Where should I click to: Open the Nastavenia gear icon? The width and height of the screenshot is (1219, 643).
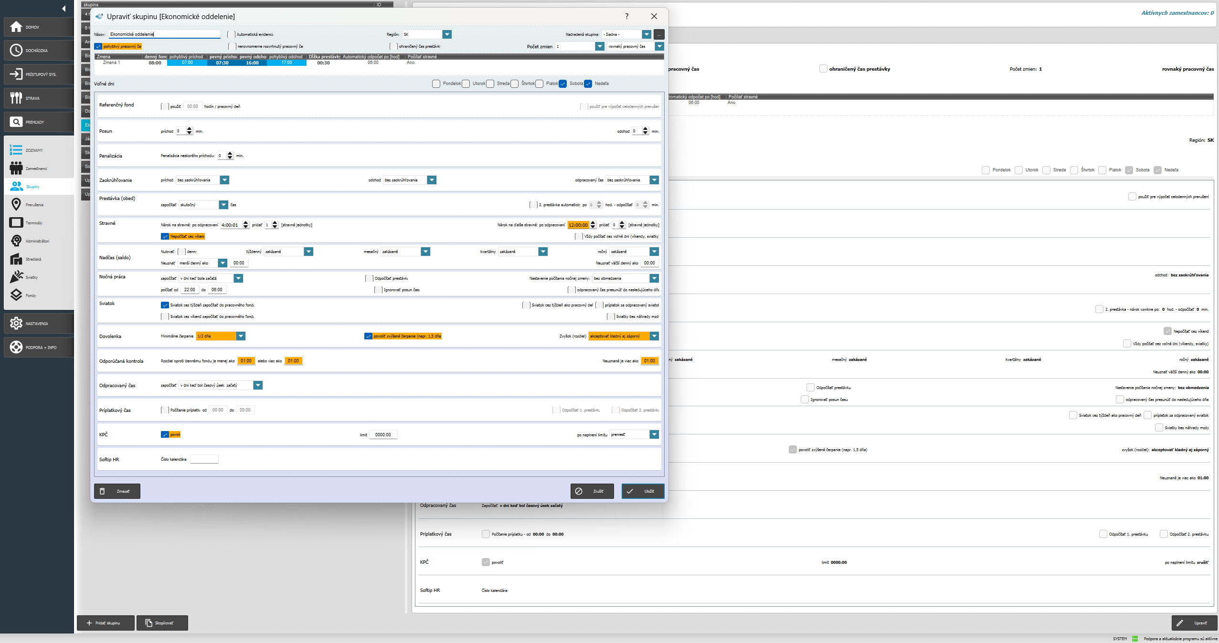16,323
